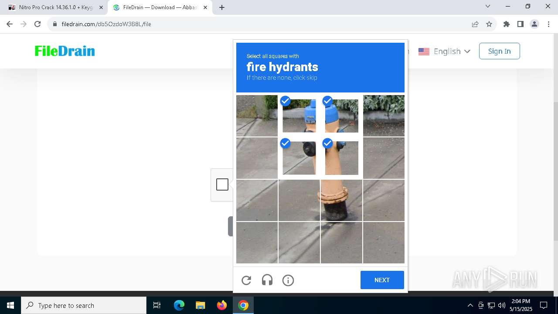Get a new challenge with the refresh icon
This screenshot has width=558, height=314.
click(246, 280)
